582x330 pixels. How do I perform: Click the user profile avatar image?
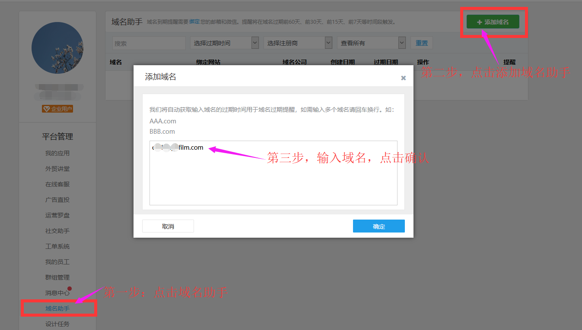click(57, 48)
